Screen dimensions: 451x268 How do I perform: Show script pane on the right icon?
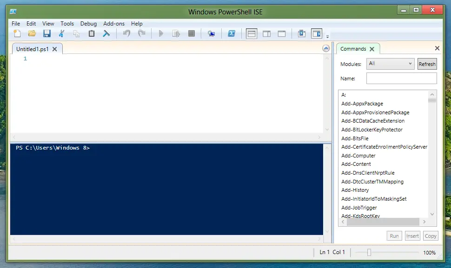point(266,34)
